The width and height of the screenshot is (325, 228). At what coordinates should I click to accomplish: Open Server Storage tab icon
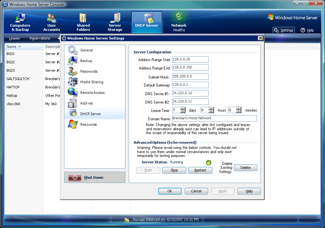tap(115, 18)
